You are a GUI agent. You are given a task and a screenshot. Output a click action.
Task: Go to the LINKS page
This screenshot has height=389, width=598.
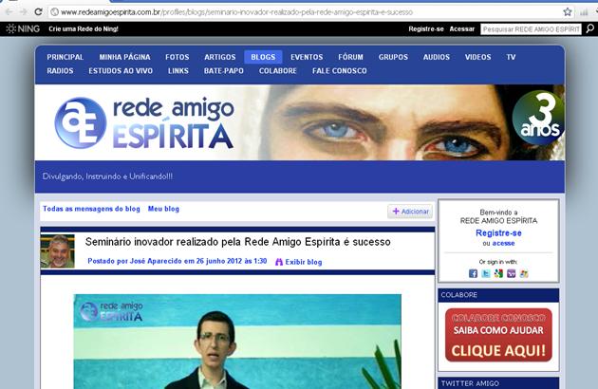(178, 70)
